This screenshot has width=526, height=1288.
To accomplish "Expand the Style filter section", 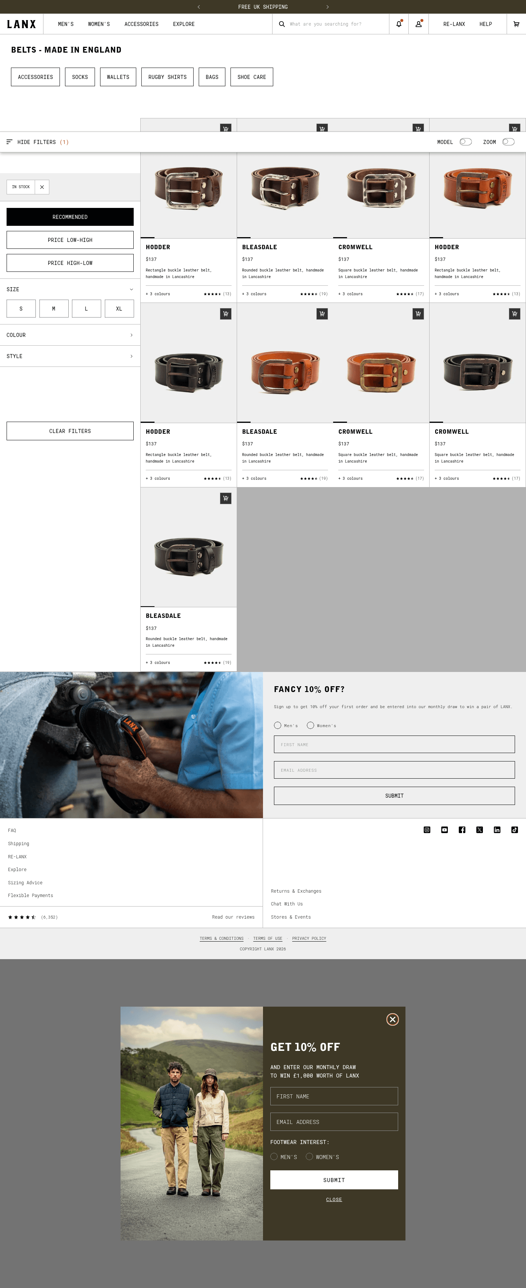I will point(70,356).
